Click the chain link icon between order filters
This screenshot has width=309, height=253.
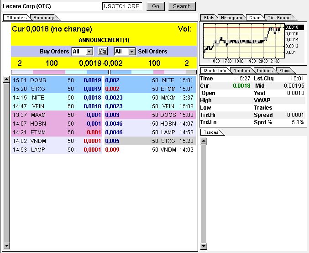[103, 52]
